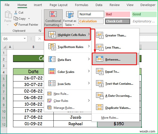
Task: Switch to the Formulas tab
Action: point(82,5)
